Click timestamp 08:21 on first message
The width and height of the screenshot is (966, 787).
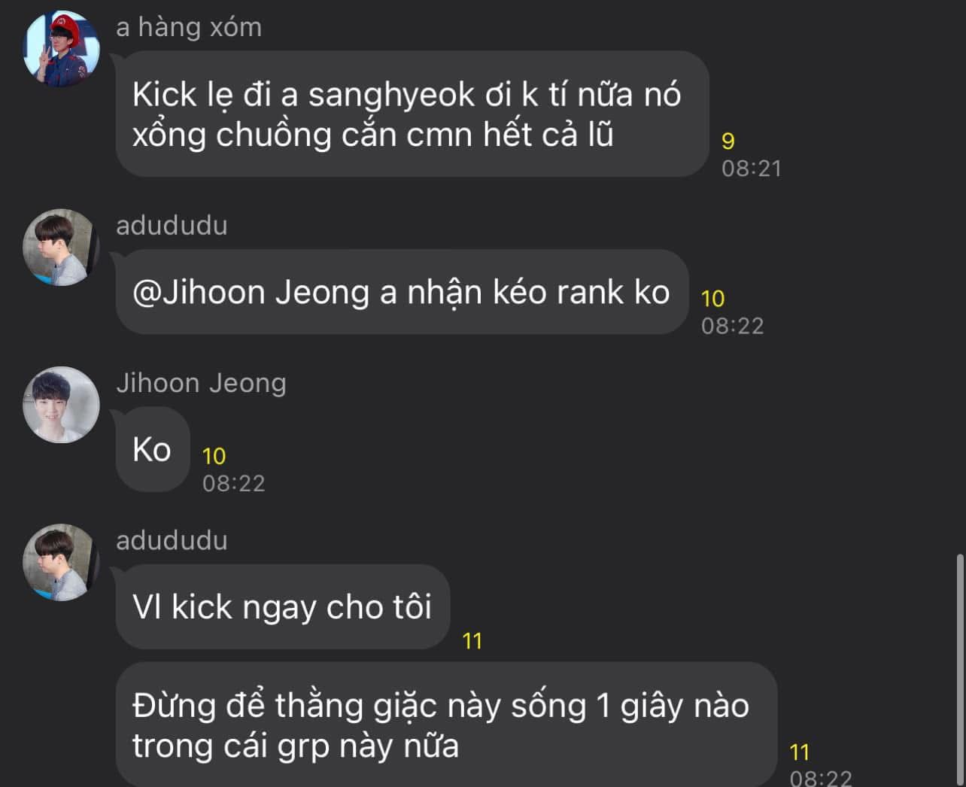[752, 168]
